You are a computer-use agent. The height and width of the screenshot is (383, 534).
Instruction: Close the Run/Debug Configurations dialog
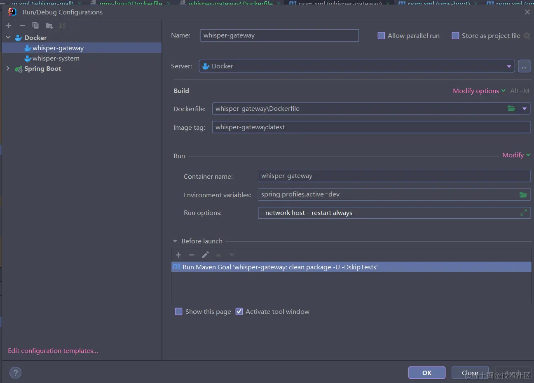[x=527, y=12]
